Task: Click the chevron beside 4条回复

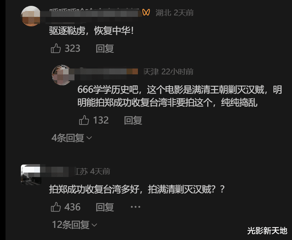Action: (x=90, y=138)
